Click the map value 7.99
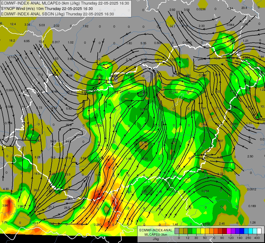The image size is (265, 243). coord(21,206)
